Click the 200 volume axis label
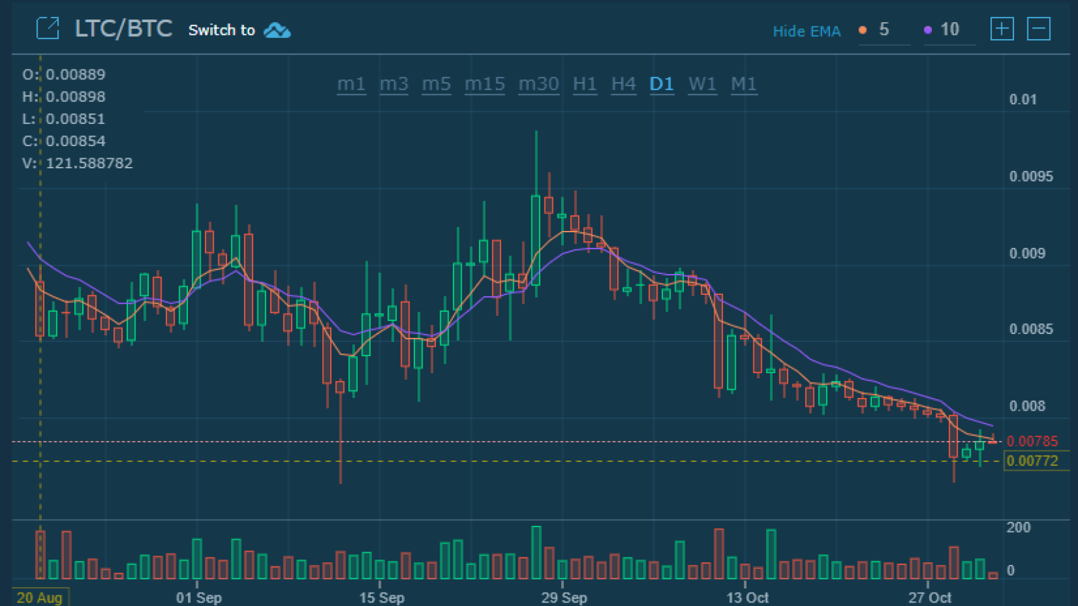The image size is (1078, 606). 1019,528
